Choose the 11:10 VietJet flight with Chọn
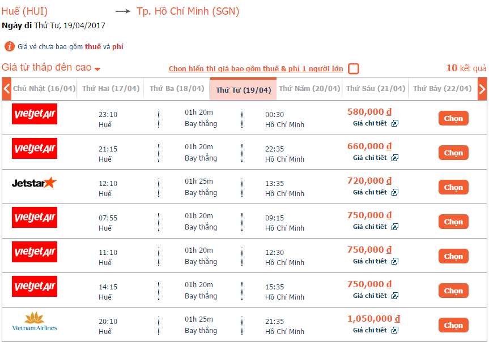 point(453,256)
